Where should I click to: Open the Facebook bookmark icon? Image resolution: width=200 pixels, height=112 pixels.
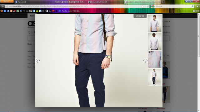point(8,11)
